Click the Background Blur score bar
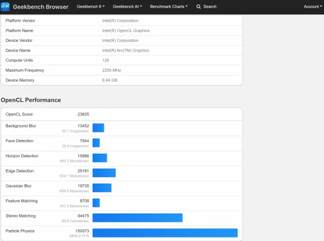 click(x=99, y=128)
